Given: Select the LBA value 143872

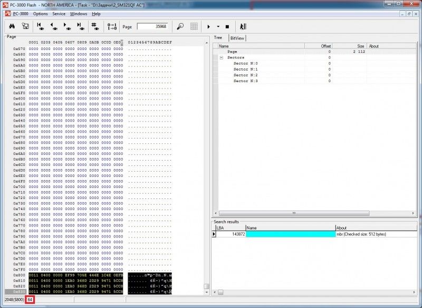Looking at the screenshot, I should point(238,234).
